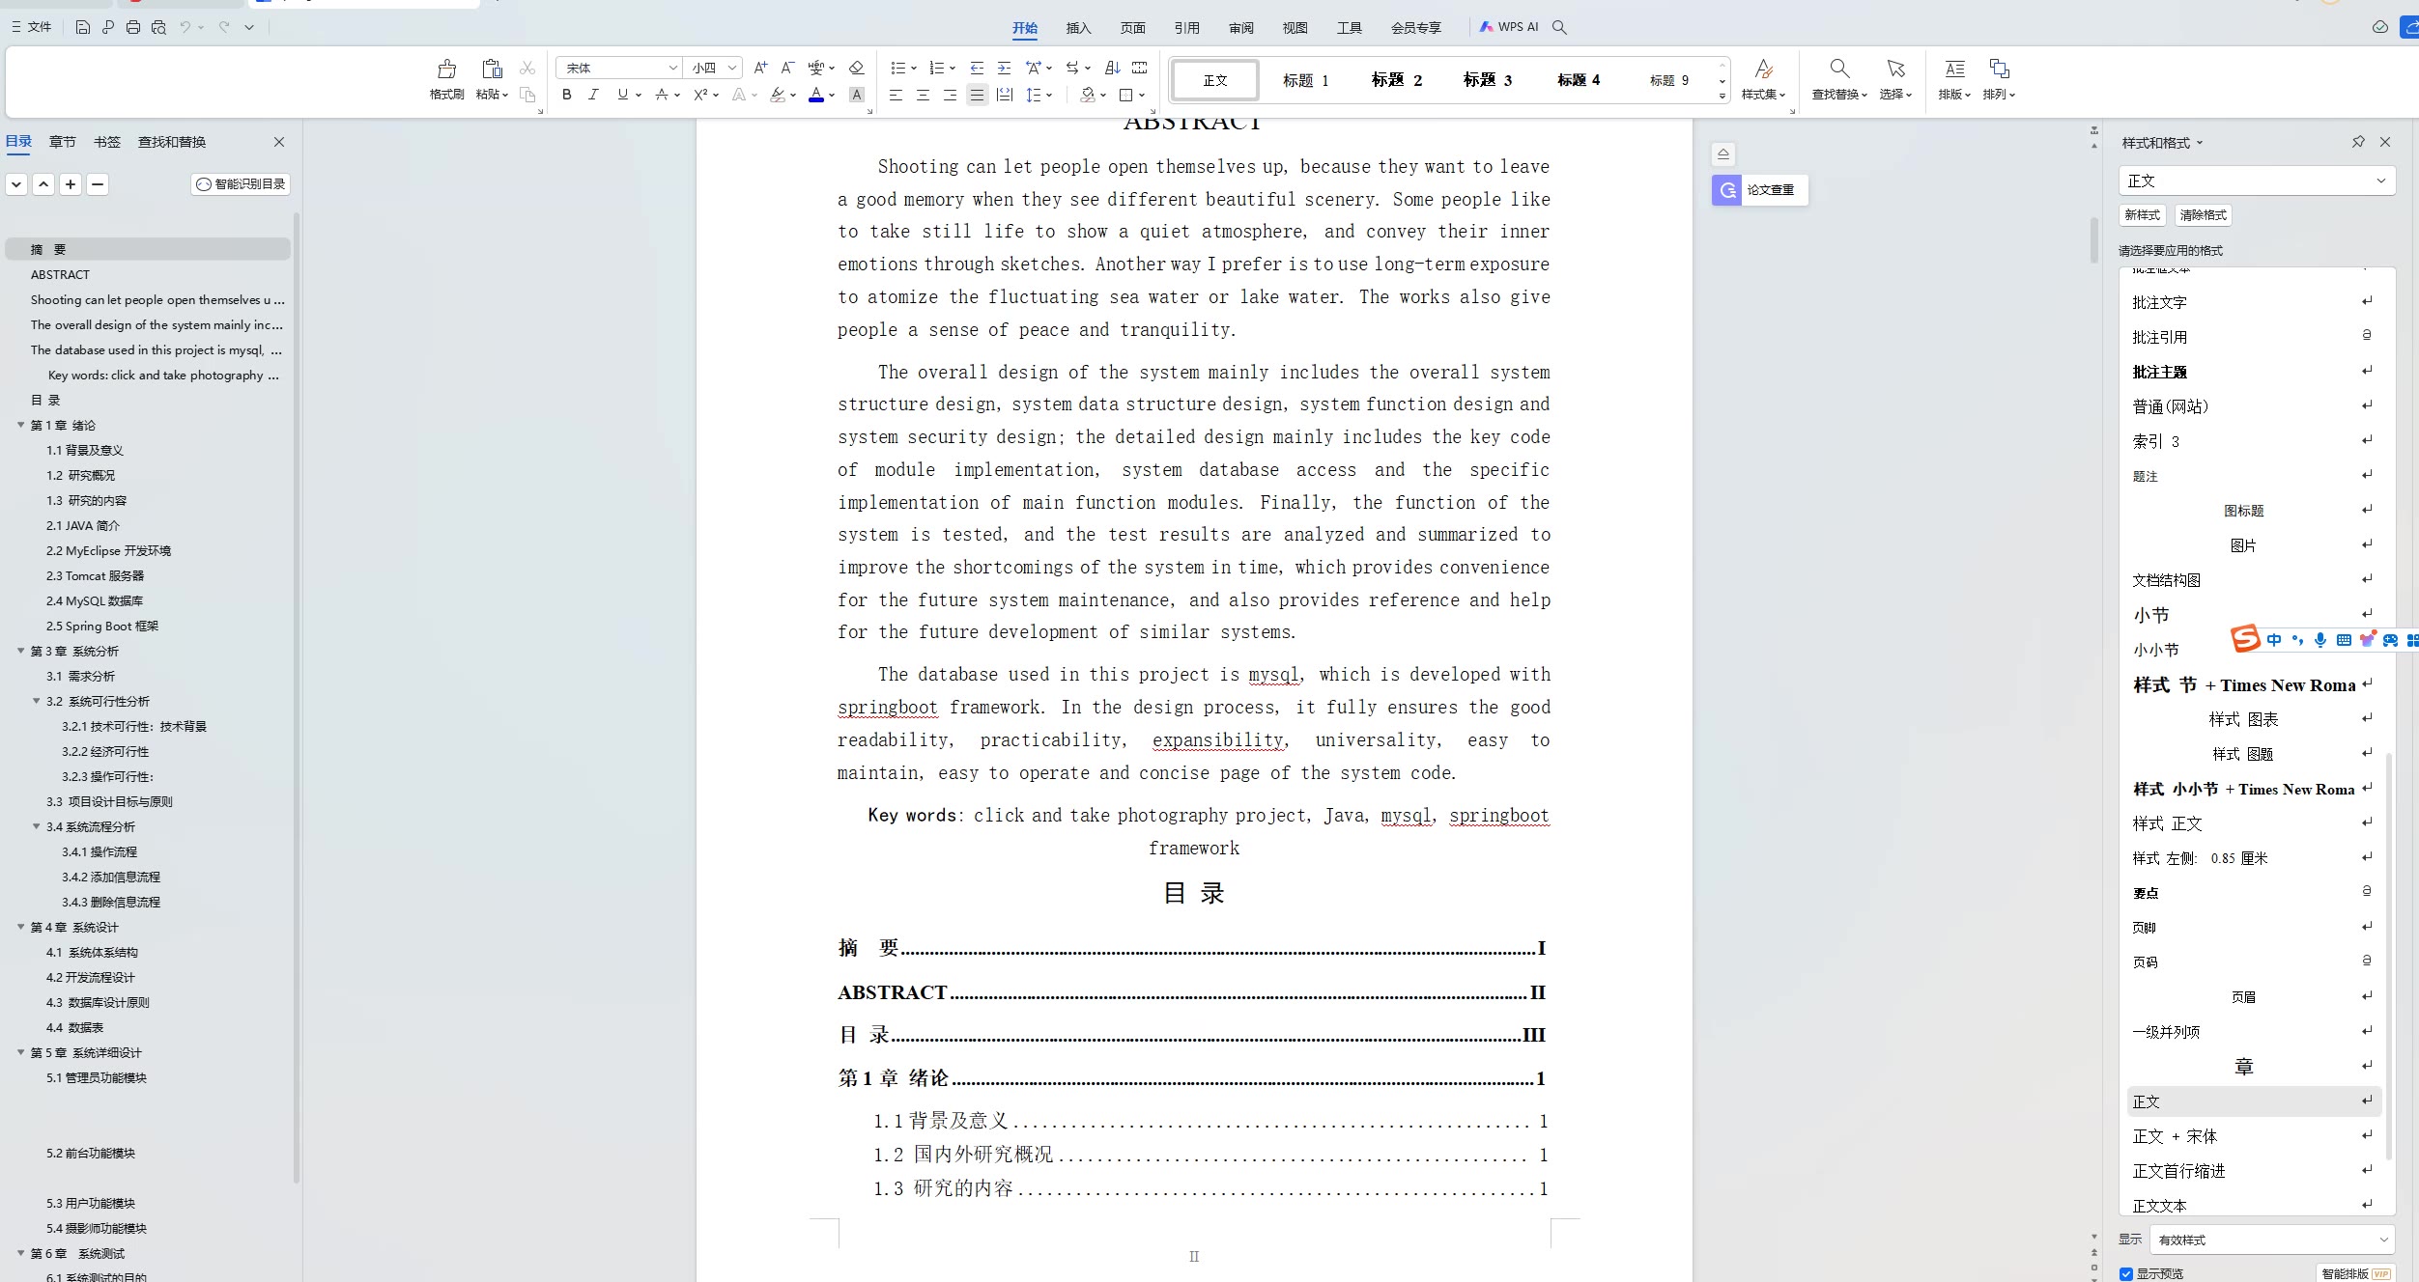Collapse the 第 1 章 绪论 outline node
The height and width of the screenshot is (1282, 2419).
pos(20,425)
